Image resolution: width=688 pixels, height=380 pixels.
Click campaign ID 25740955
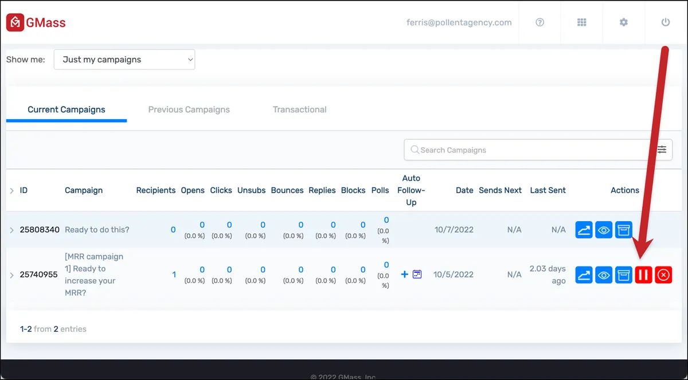coord(39,275)
